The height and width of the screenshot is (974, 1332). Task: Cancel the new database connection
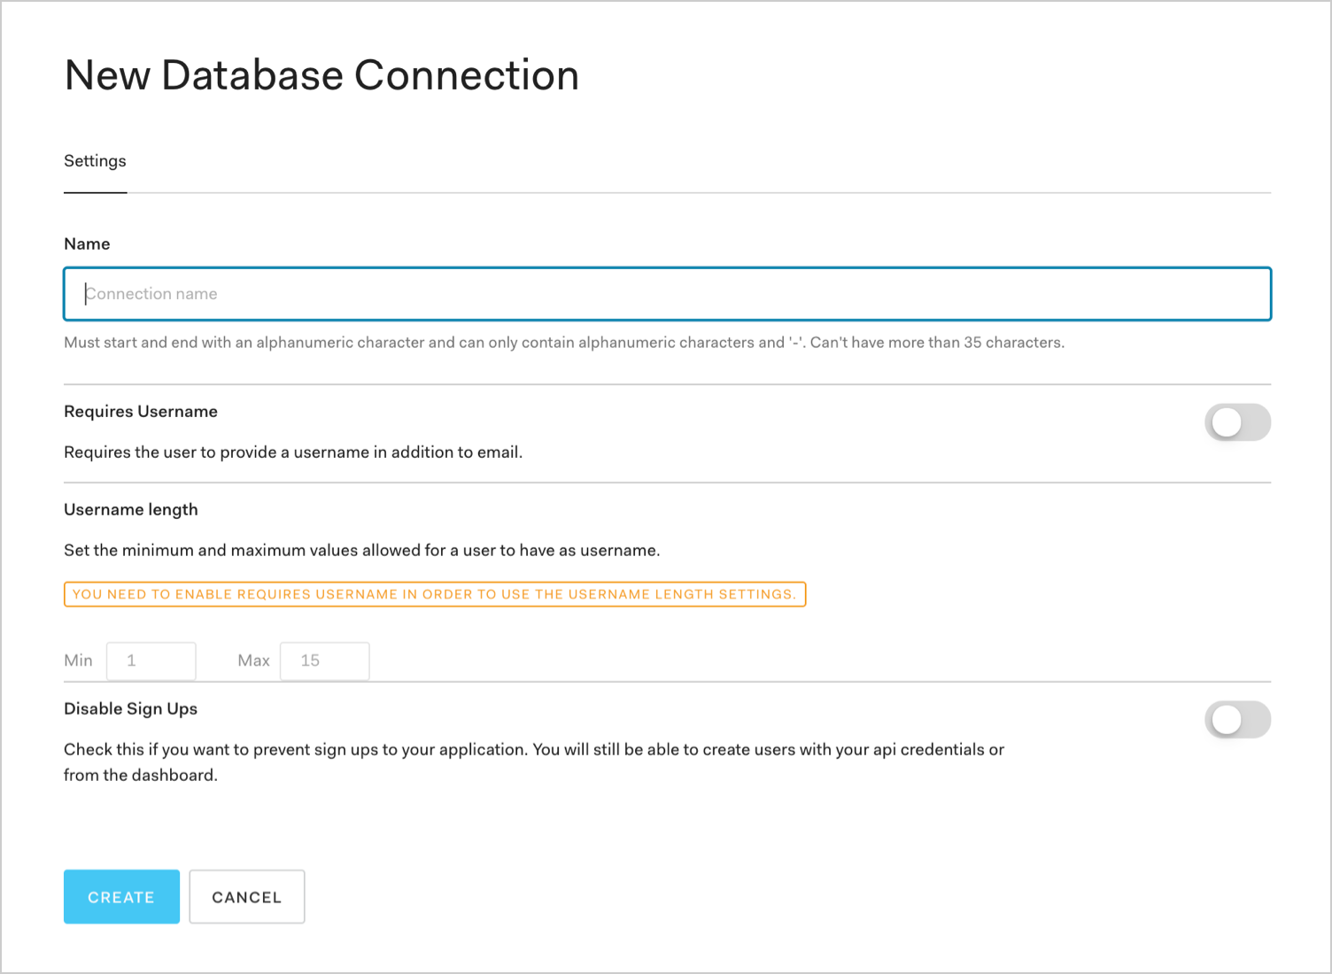tap(246, 897)
